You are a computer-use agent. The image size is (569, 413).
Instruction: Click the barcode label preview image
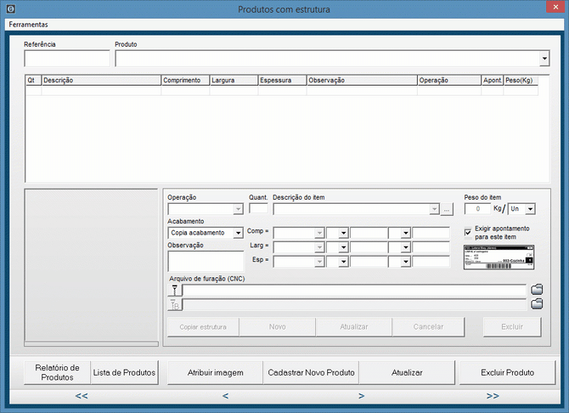[x=499, y=257]
